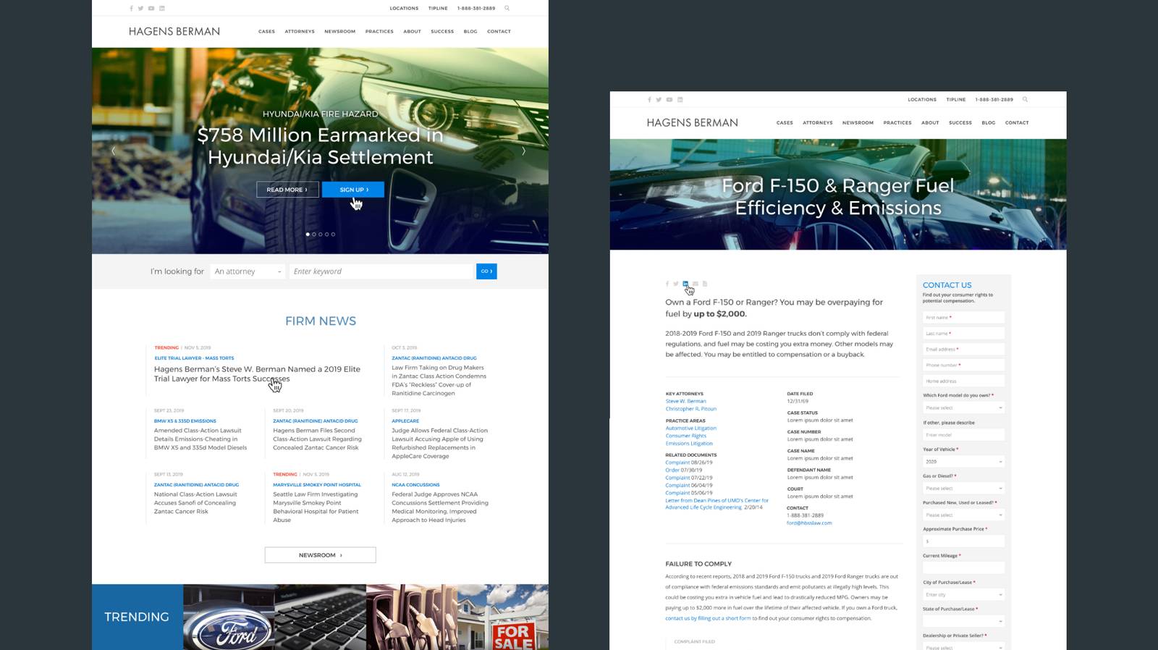Click LinkedIn icon in Ford page top bar
The image size is (1158, 650).
(680, 100)
